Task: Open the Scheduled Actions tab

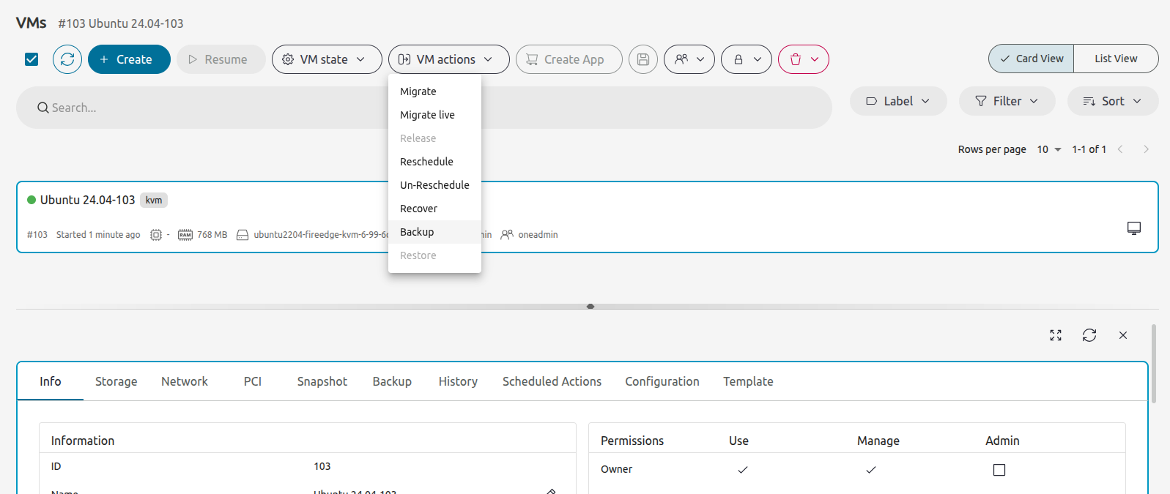Action: tap(552, 381)
